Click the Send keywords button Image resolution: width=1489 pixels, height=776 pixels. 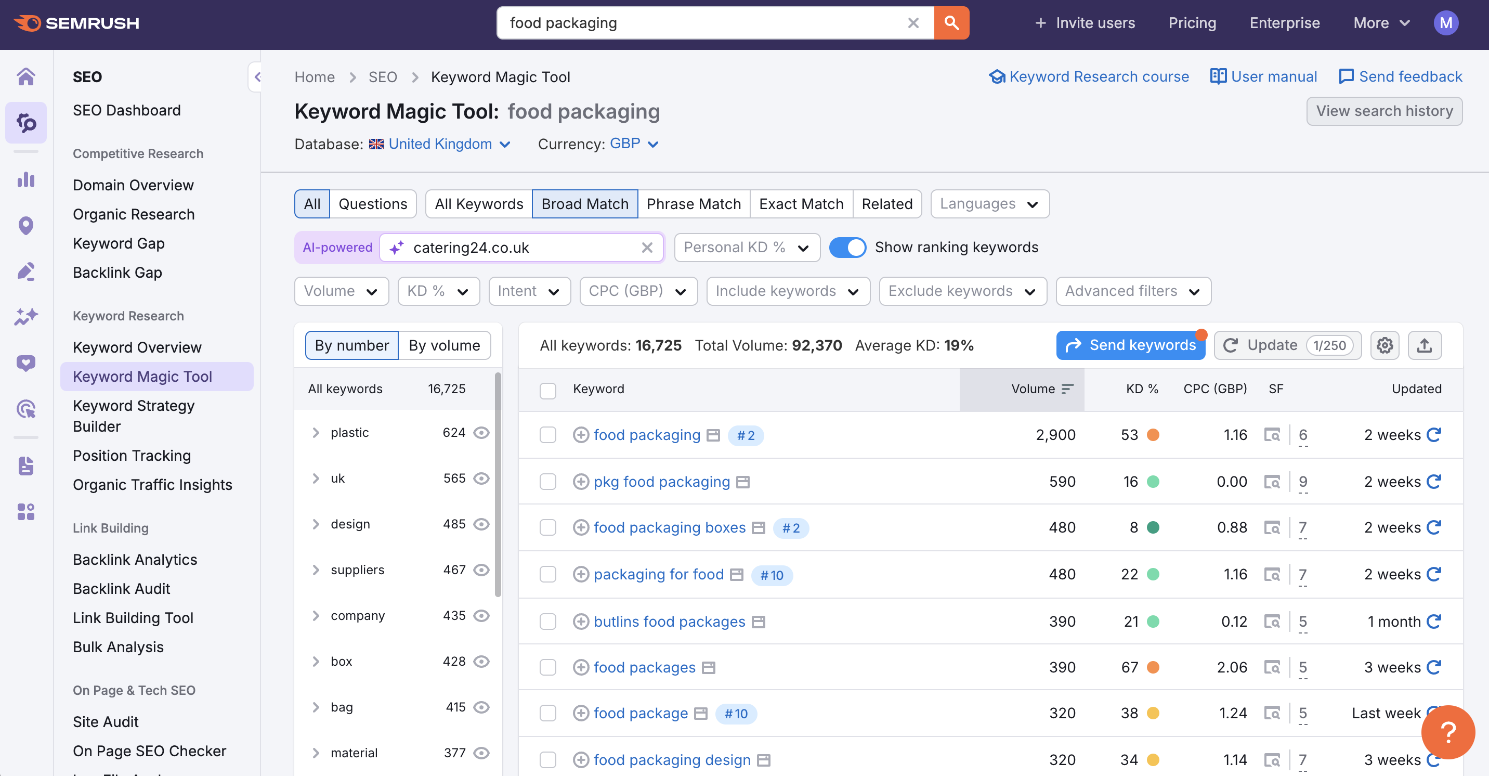click(x=1131, y=345)
